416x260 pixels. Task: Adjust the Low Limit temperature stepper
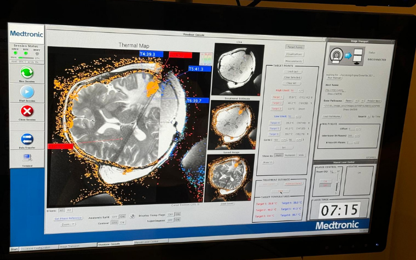click(x=298, y=116)
